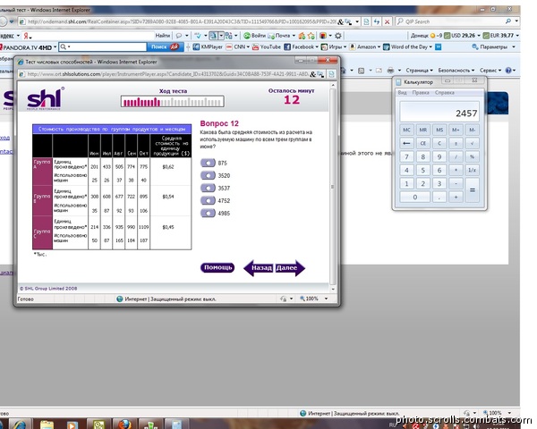This screenshot has height=429, width=537.
Task: Open Facebook dropdown on toolbar
Action: [x=317, y=46]
